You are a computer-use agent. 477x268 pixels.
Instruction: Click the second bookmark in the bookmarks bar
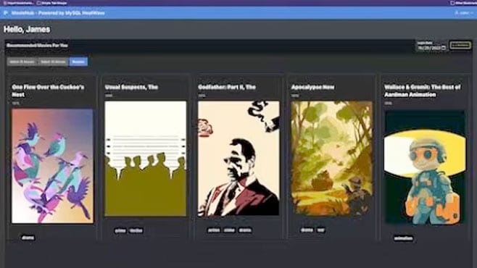pos(51,3)
